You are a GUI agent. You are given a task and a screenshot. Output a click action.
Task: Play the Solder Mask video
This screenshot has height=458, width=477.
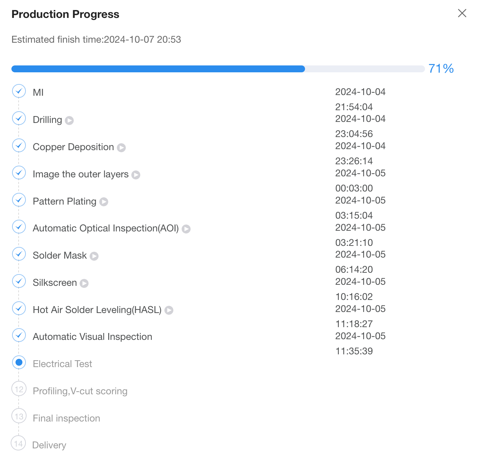(x=94, y=256)
